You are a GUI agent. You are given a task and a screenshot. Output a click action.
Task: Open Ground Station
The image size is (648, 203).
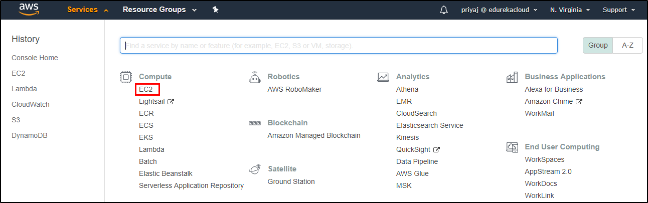tap(291, 181)
